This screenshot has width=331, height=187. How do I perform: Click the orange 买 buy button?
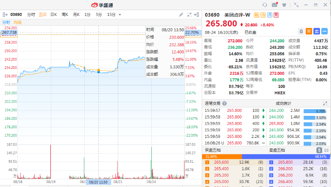[309, 31]
